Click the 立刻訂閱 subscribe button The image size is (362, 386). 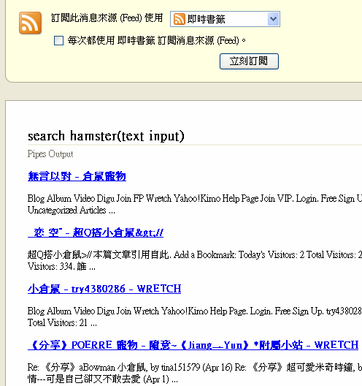pyautogui.click(x=249, y=61)
